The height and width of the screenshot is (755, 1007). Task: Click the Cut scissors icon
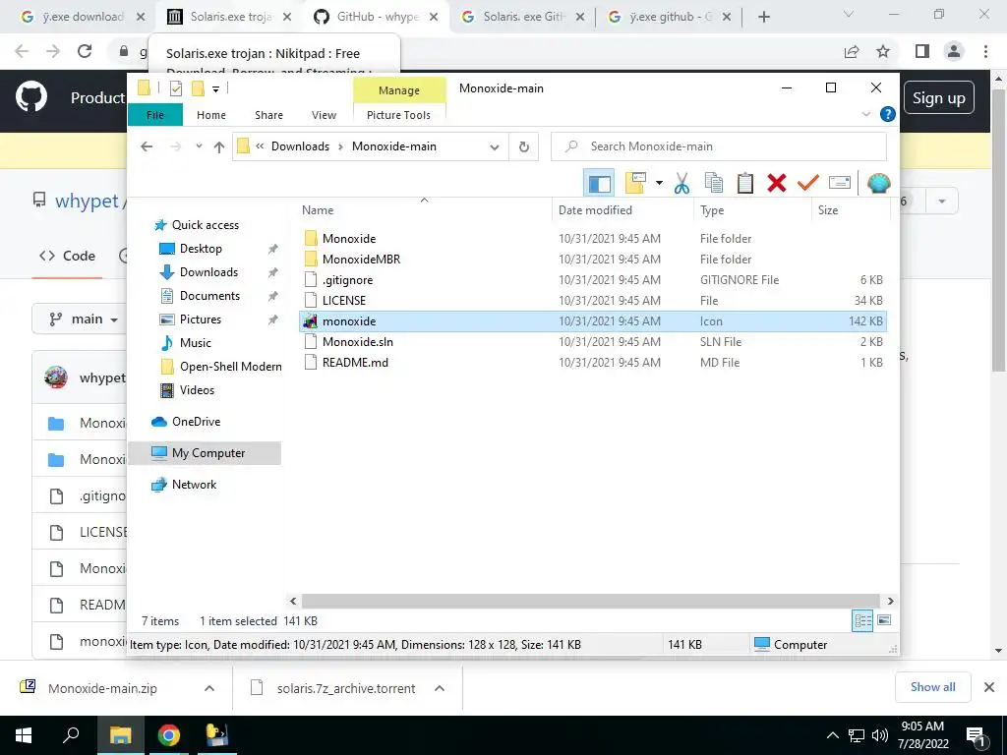(681, 184)
